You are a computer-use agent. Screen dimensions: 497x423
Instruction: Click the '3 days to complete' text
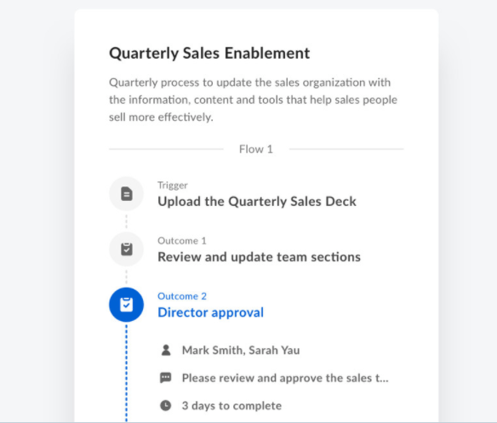click(231, 406)
